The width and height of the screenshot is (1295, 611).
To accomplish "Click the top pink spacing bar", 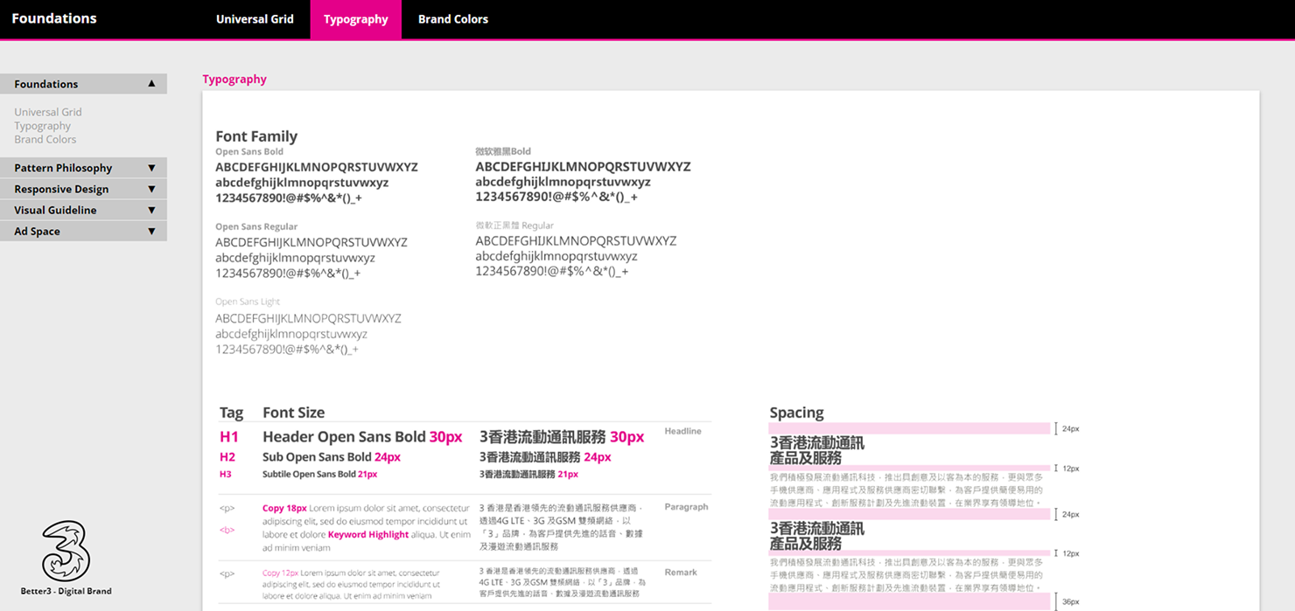I will [908, 428].
